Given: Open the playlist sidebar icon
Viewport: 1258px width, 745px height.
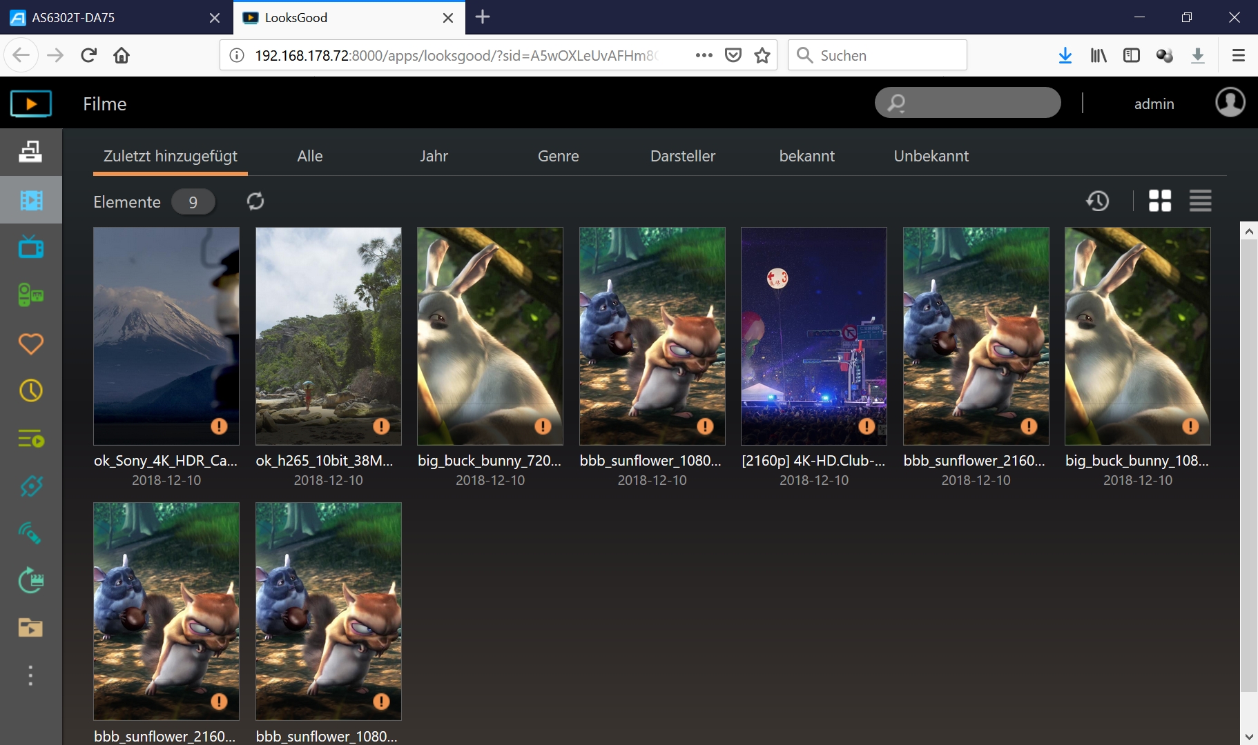Looking at the screenshot, I should [x=31, y=439].
